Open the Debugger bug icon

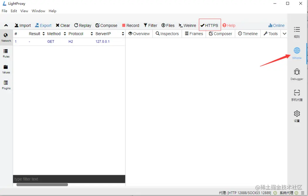[x=297, y=74]
